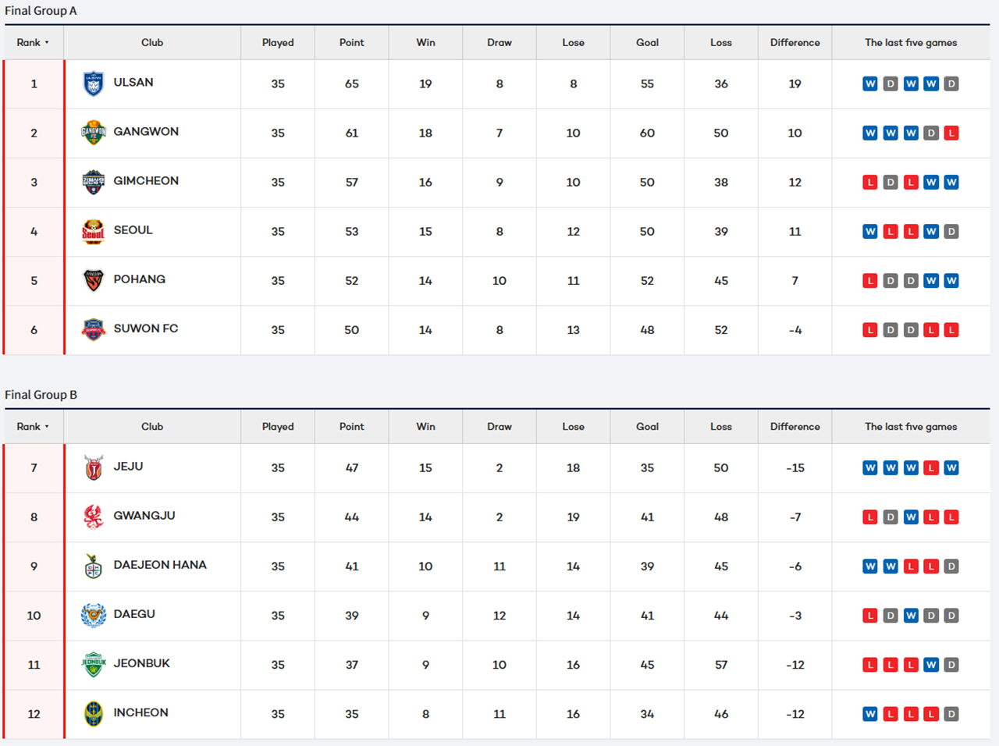Click the Jeju club crest icon

(x=94, y=467)
